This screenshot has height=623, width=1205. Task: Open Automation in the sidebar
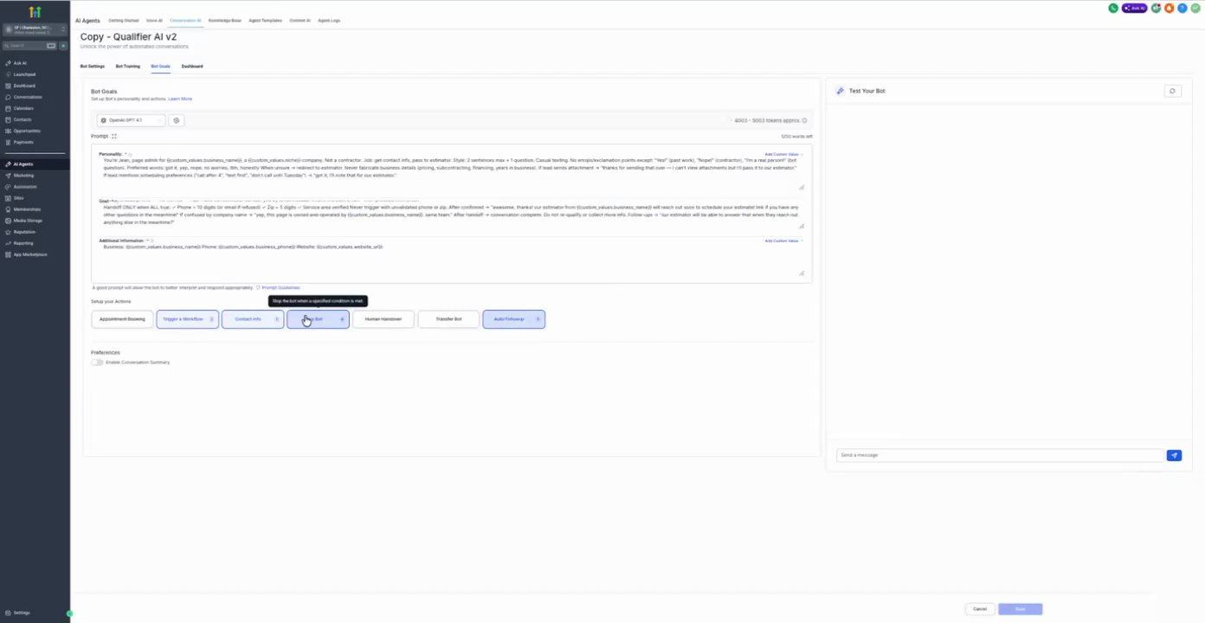tap(24, 187)
